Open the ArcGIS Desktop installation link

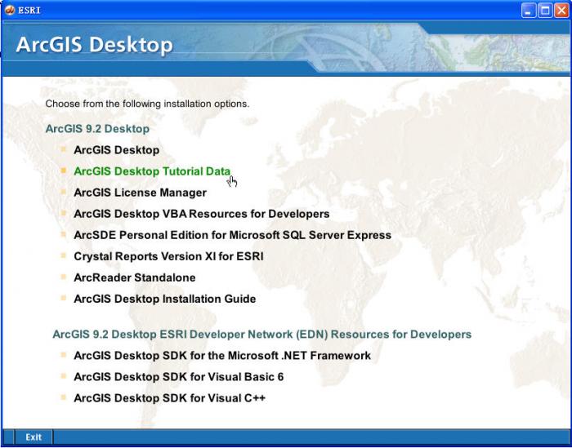[x=116, y=150]
